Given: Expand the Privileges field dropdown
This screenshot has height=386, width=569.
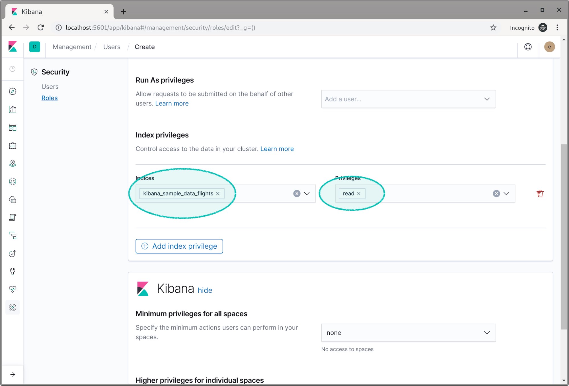Looking at the screenshot, I should pos(506,193).
